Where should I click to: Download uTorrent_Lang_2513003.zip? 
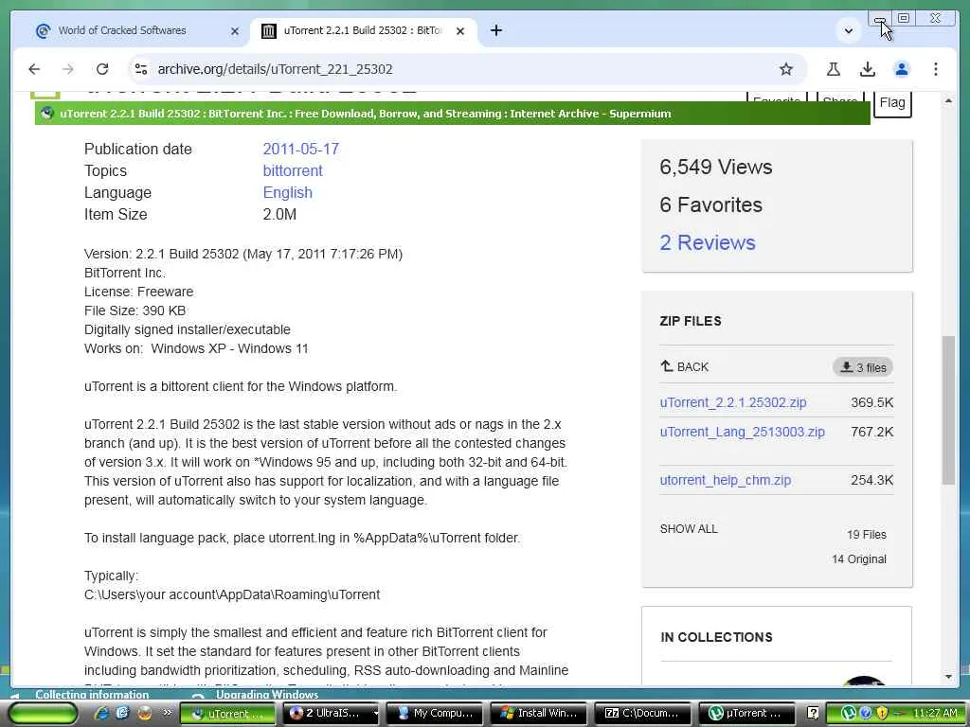pos(742,432)
